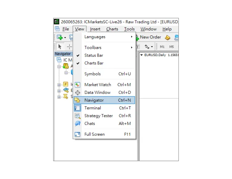Activate the crosshair tool

(x=69, y=47)
